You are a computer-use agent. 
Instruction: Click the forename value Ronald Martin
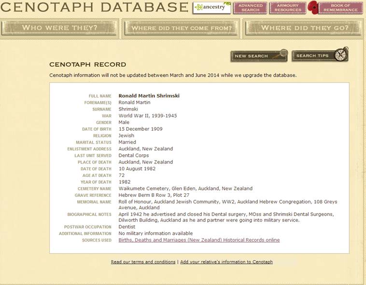click(134, 102)
